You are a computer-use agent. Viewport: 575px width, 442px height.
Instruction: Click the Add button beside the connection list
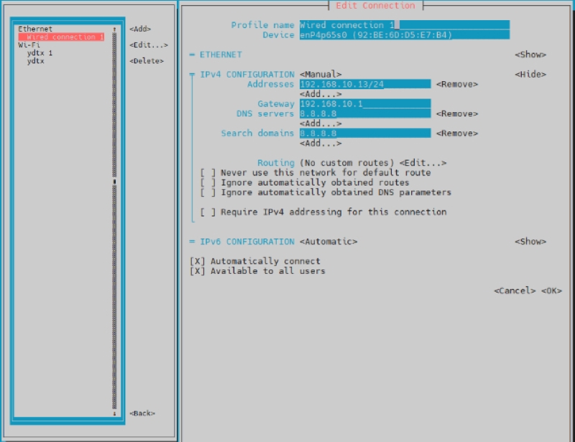[x=140, y=29]
